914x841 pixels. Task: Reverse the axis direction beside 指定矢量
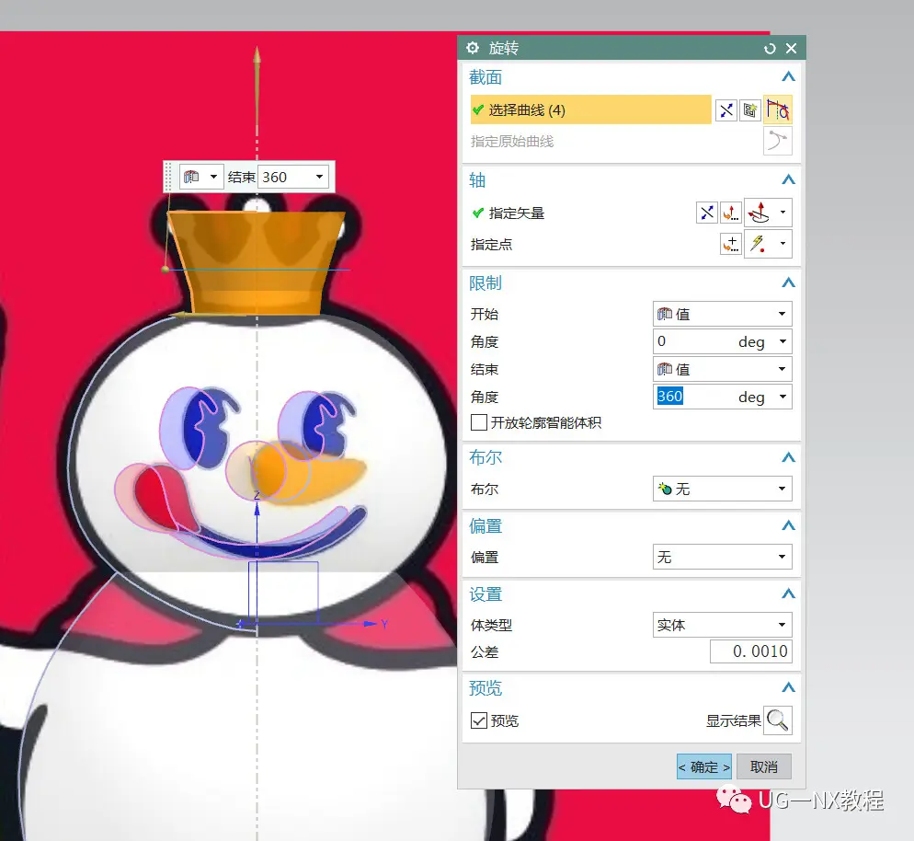(706, 213)
